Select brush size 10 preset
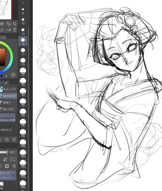This screenshot has width=162, height=191. (23, 21)
